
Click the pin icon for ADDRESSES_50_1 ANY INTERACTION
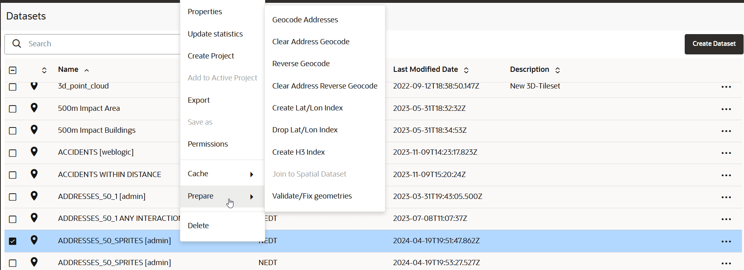point(34,218)
